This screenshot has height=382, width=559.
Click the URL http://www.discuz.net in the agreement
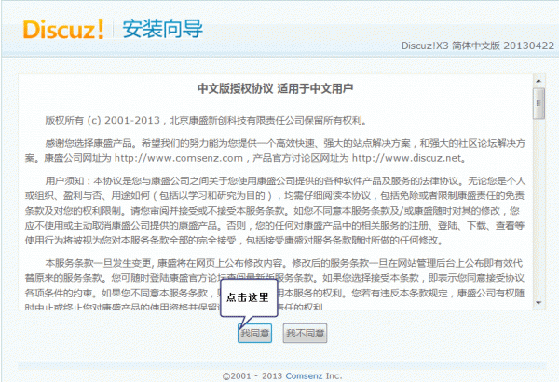pyautogui.click(x=407, y=158)
